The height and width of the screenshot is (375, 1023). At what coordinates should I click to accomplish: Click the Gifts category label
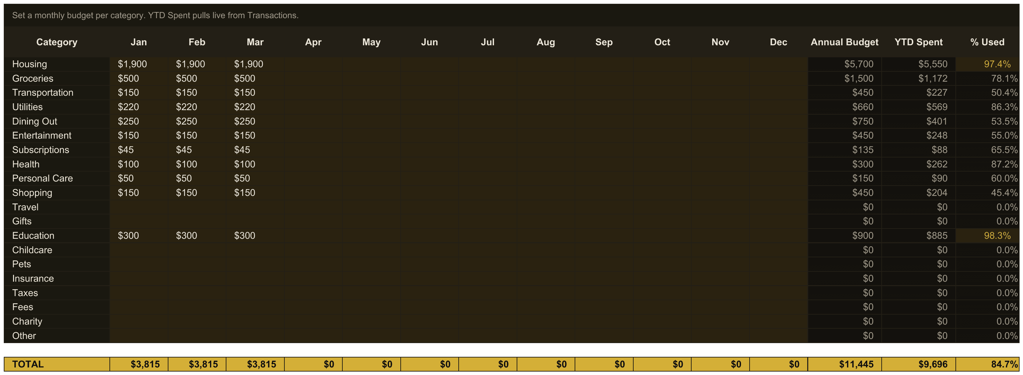click(22, 221)
